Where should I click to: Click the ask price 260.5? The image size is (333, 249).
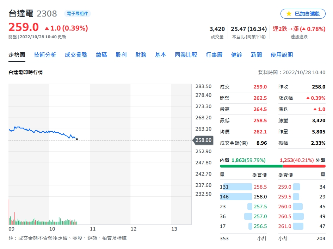click(285, 216)
